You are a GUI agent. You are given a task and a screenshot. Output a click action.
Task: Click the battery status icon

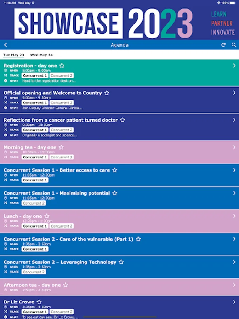[x=233, y=3]
